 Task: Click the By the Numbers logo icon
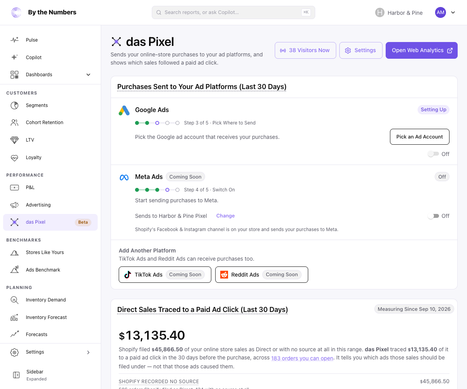16,12
